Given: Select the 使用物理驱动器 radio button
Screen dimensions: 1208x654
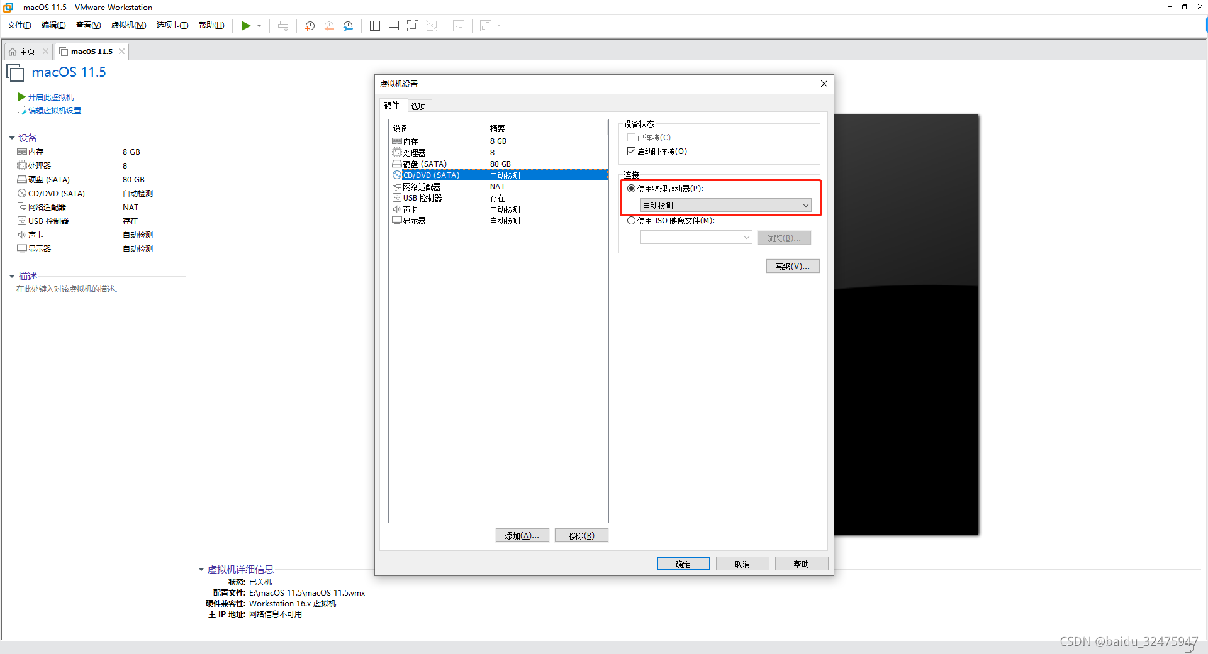Looking at the screenshot, I should tap(631, 189).
